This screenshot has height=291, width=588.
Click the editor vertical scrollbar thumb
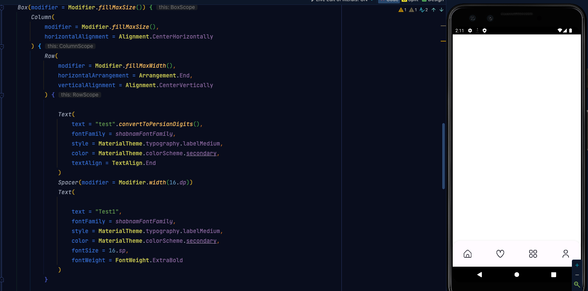coord(443,156)
